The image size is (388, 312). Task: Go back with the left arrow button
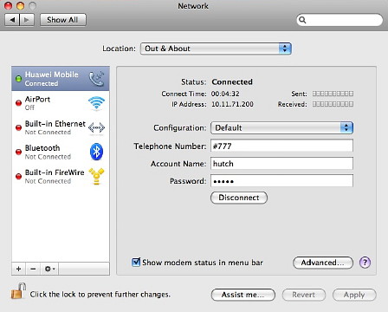click(x=12, y=20)
